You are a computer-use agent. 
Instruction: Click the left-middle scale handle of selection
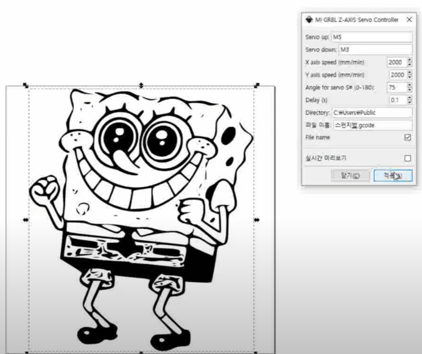pos(25,220)
